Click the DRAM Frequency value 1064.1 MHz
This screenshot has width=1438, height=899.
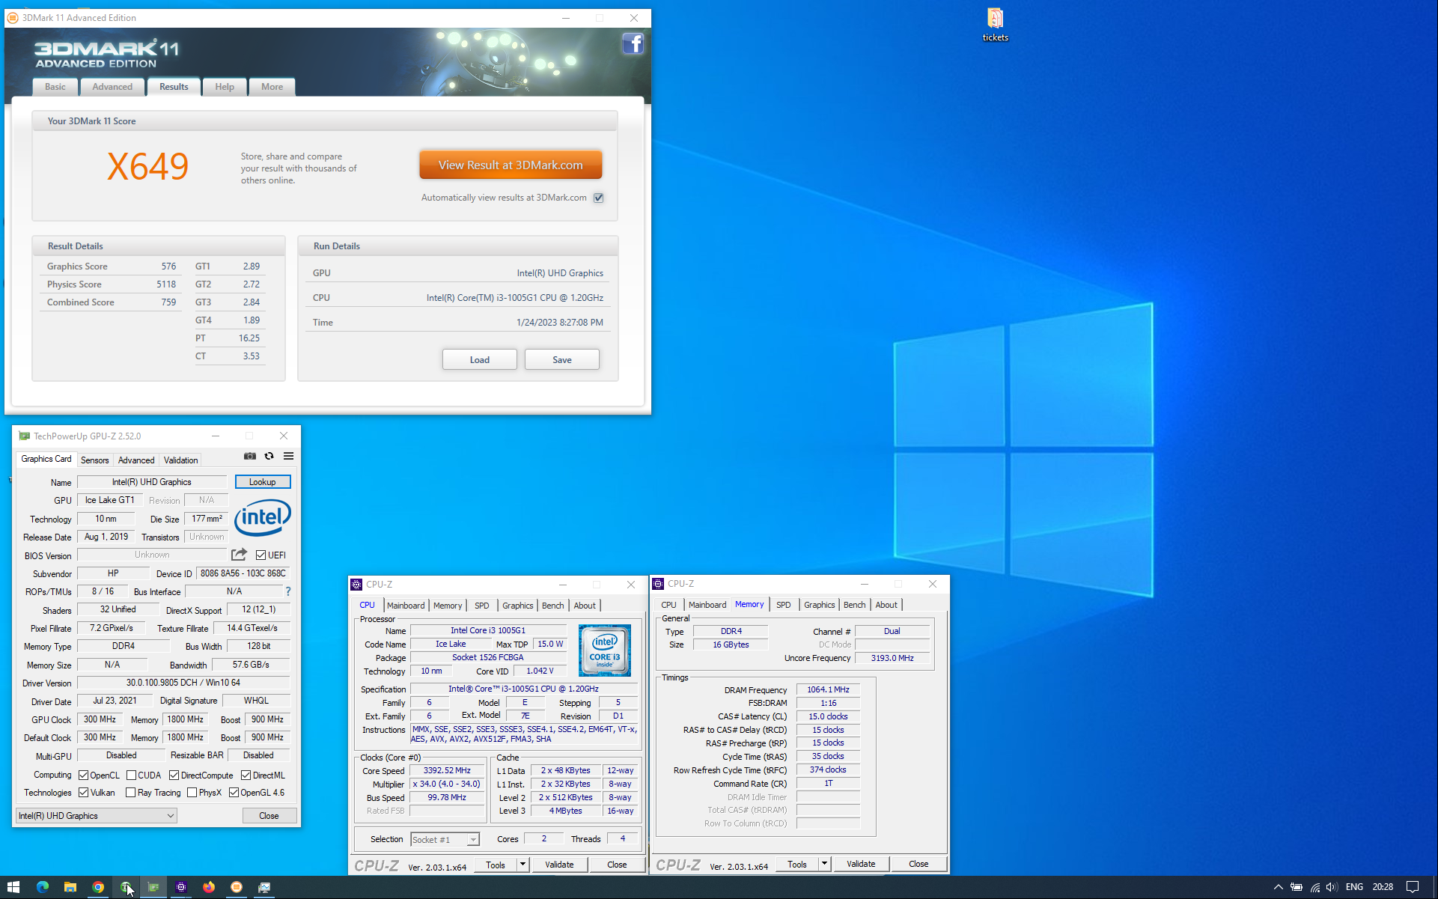[x=829, y=690]
